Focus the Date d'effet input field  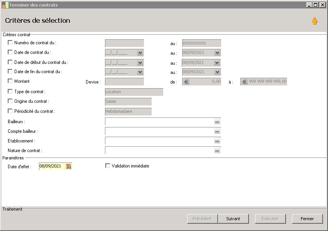(x=52, y=166)
